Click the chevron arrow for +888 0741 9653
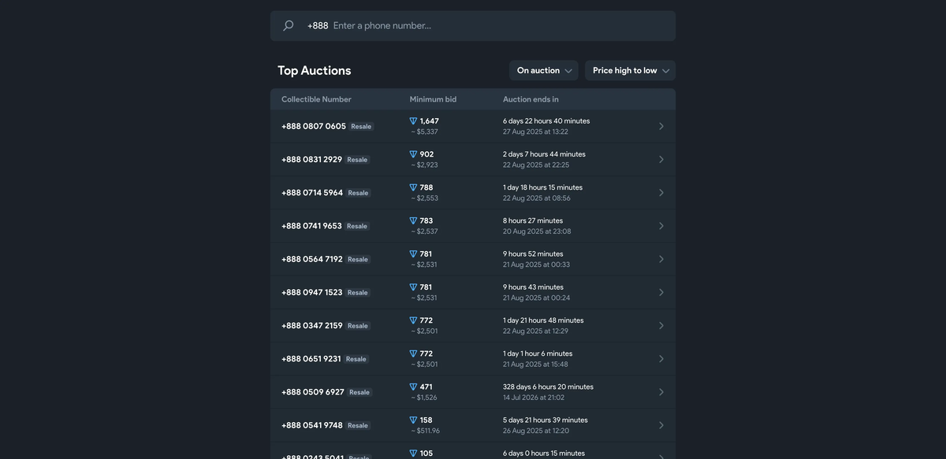The image size is (946, 459). pos(661,226)
